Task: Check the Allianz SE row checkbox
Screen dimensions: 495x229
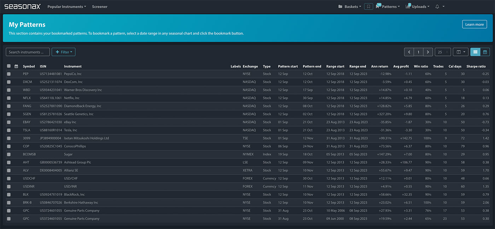Action: click(x=9, y=170)
